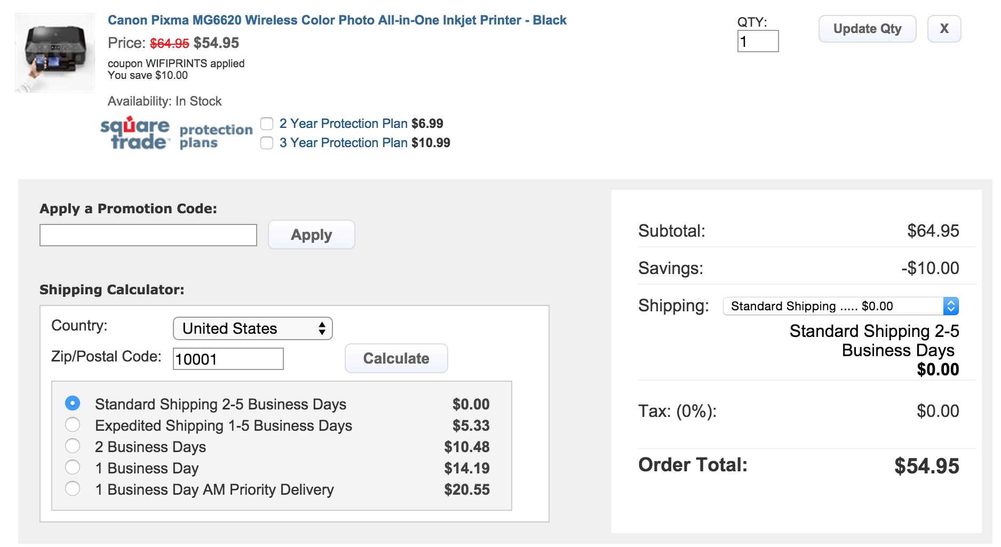Viewport: 1001px width, 547px height.
Task: Click the Tax: (0%) label
Action: [x=677, y=411]
